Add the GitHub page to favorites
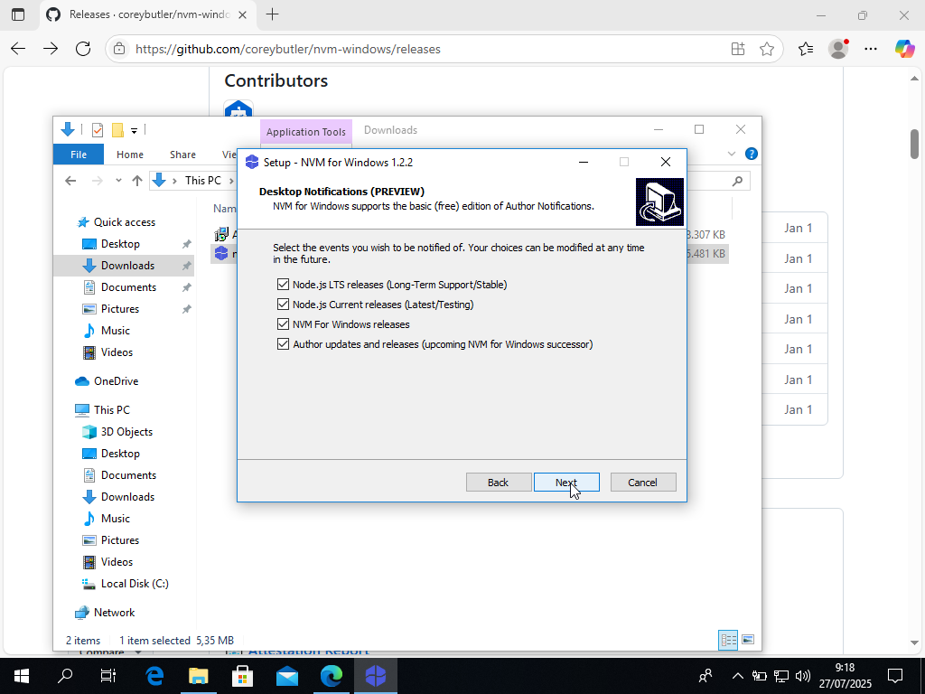The image size is (925, 694). click(x=769, y=49)
